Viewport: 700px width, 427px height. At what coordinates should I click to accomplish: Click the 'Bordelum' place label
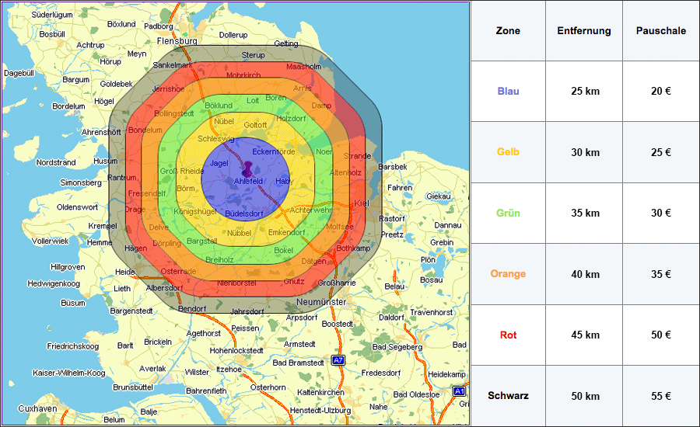point(68,106)
